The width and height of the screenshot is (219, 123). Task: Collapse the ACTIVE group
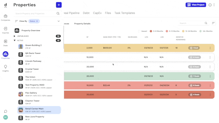[15, 40]
